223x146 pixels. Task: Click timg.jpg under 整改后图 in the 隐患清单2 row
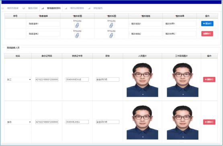coord(111,31)
